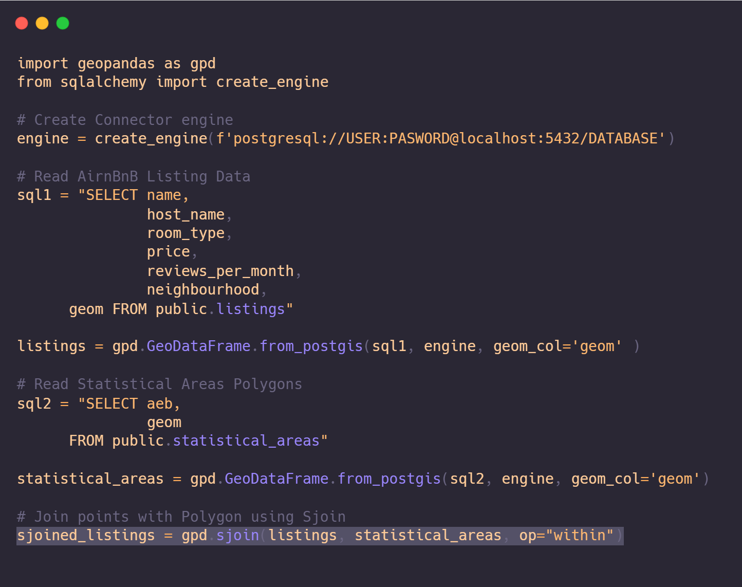Click the room_type column name

coord(185,233)
